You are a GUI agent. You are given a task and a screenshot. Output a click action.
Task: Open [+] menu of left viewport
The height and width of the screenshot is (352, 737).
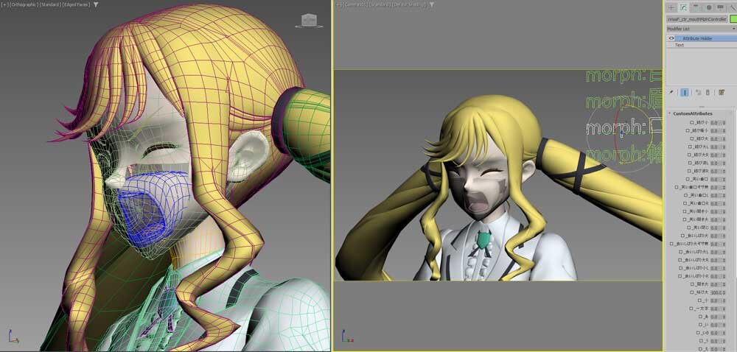(5, 4)
